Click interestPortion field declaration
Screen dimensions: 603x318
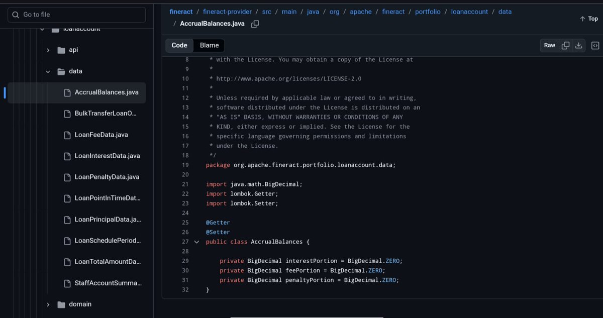[311, 261]
